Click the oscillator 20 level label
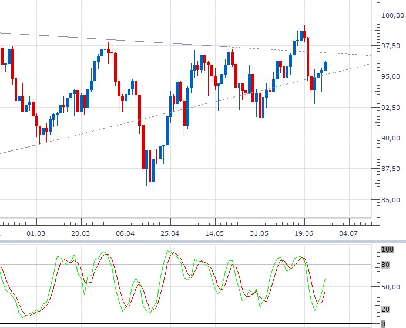The width and height of the screenshot is (406, 328). tap(385, 309)
